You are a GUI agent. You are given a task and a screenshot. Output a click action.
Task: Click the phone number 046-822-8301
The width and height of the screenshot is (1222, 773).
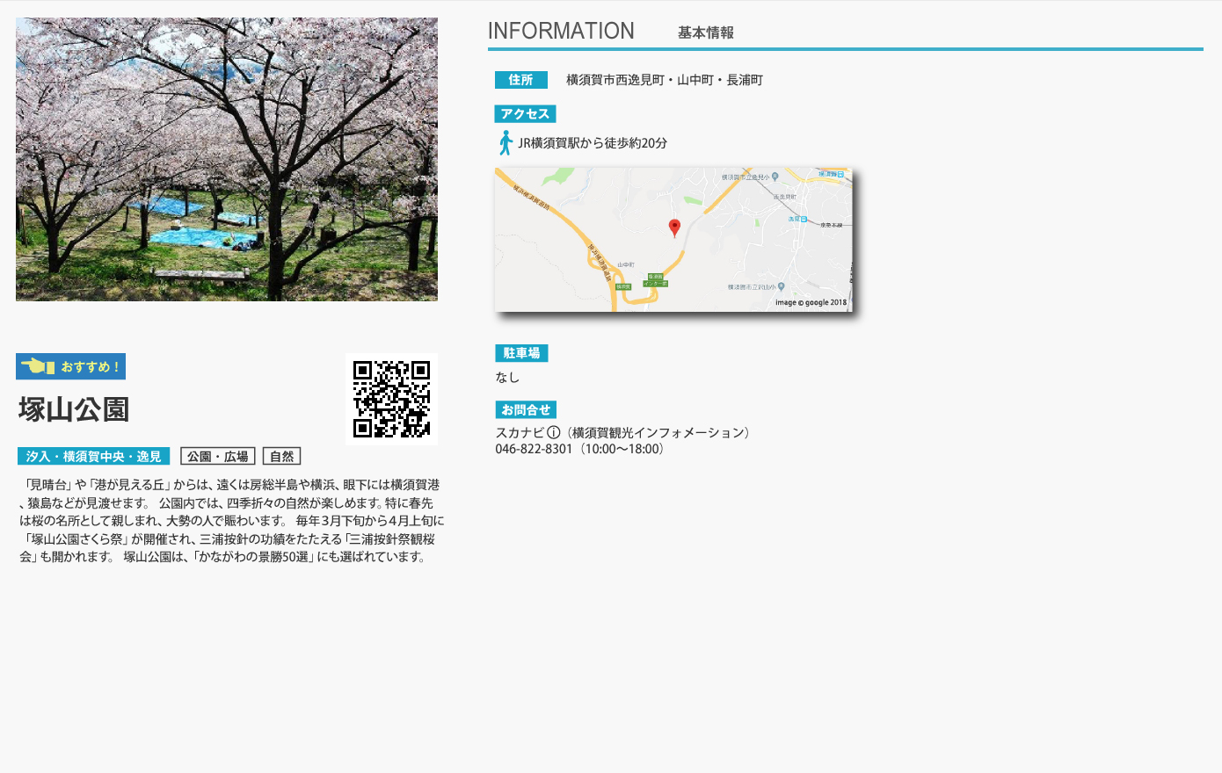[534, 449]
